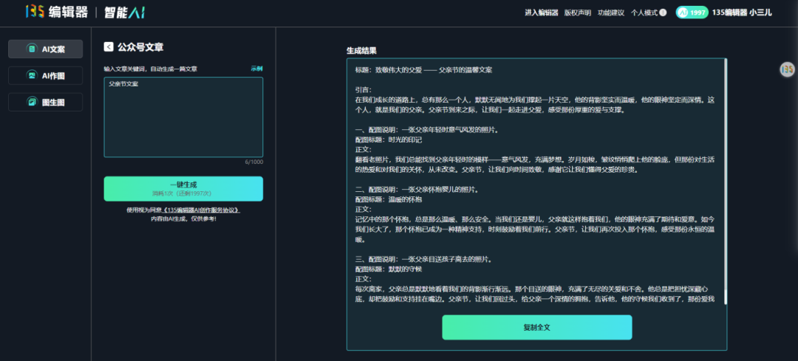Click the 示例 link
This screenshot has width=798, height=361.
pos(256,69)
